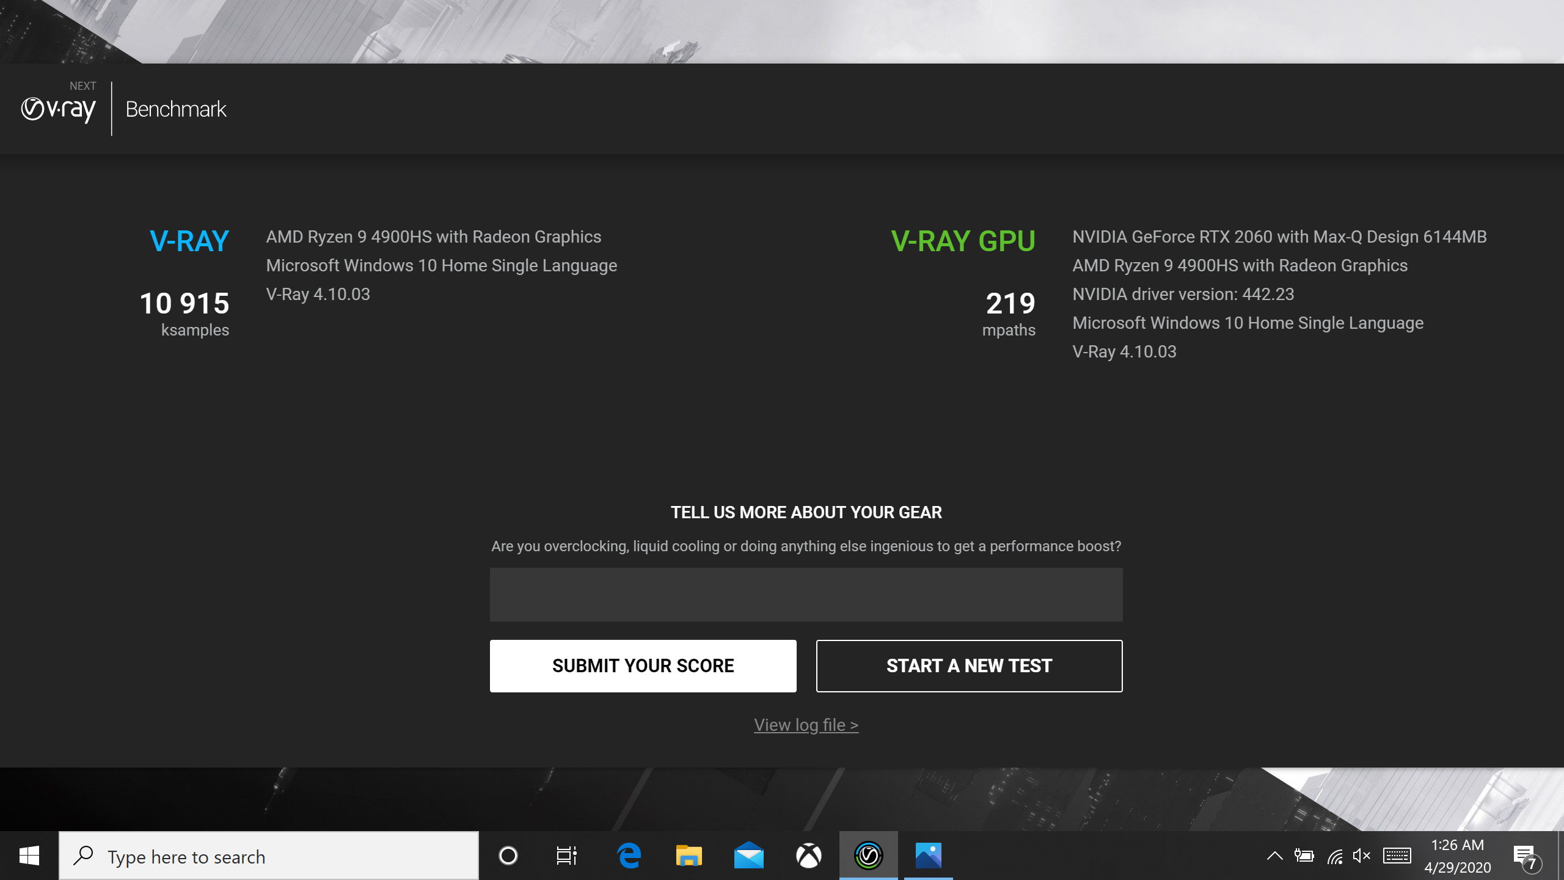
Task: Open File Explorer from the taskbar
Action: click(x=689, y=856)
